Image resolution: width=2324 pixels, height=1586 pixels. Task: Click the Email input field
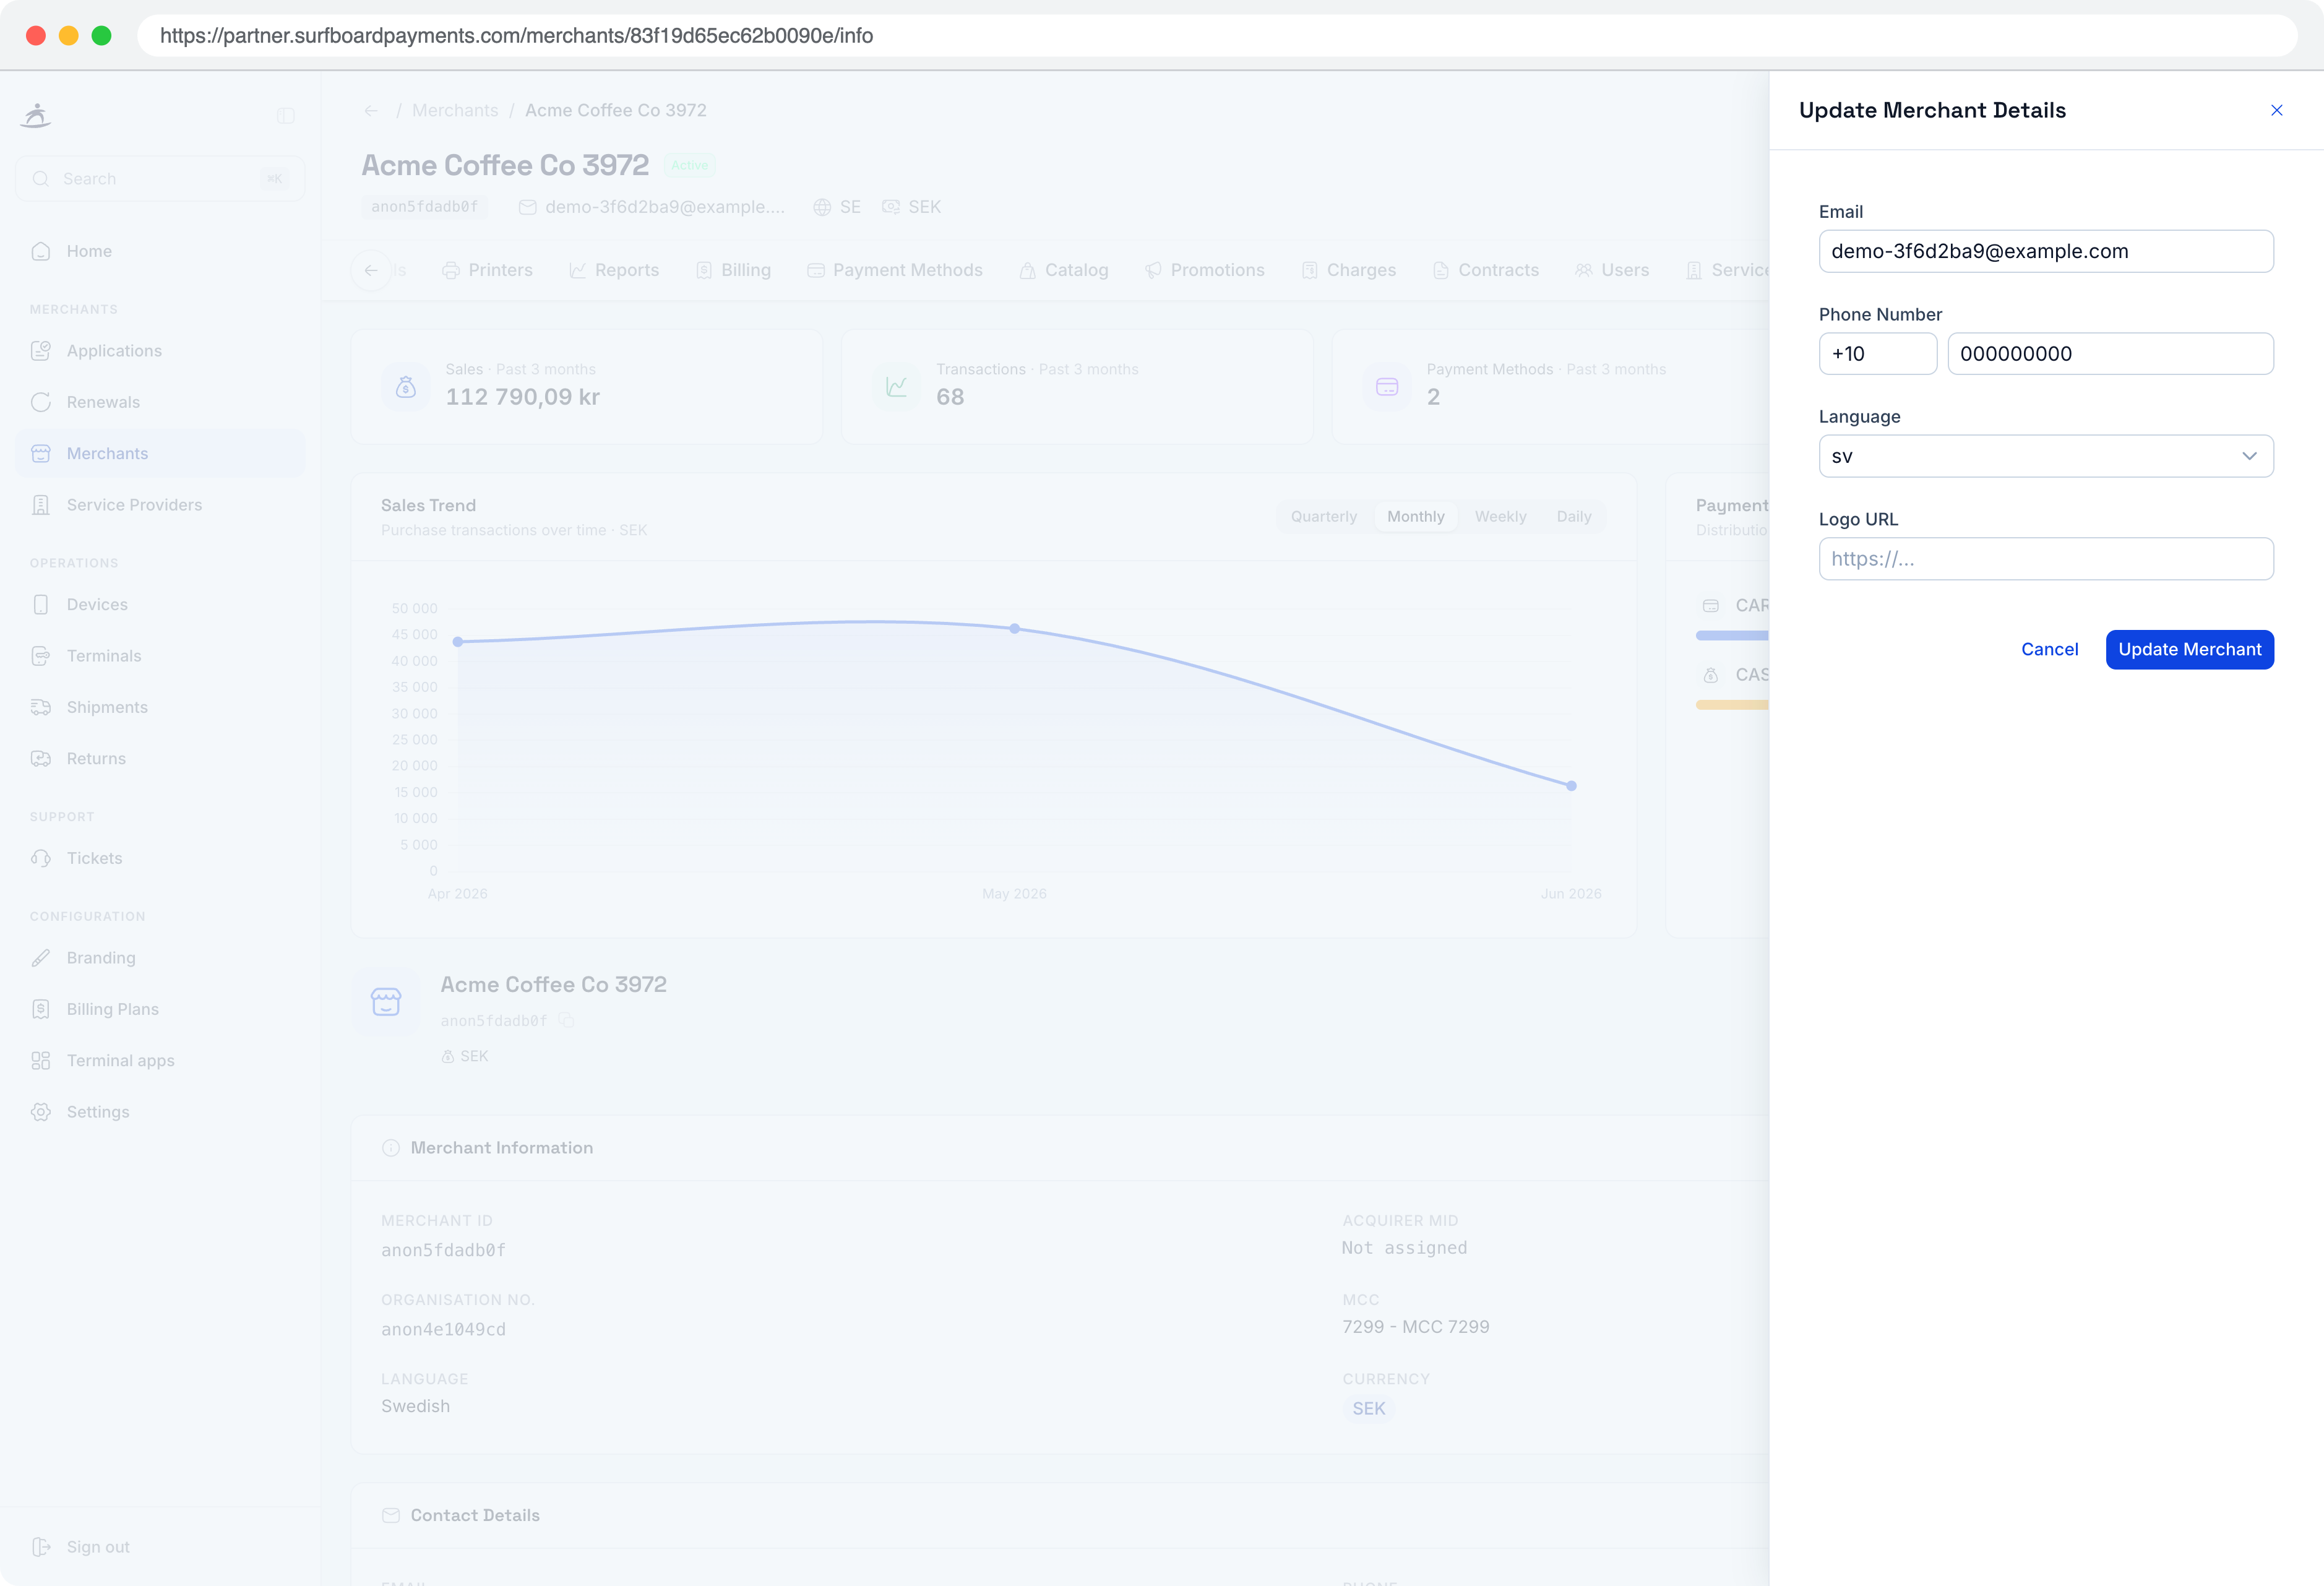[2045, 251]
